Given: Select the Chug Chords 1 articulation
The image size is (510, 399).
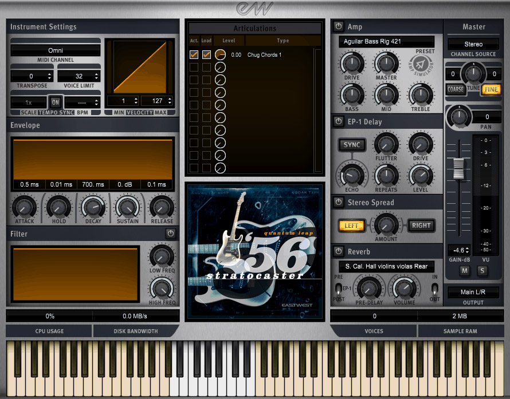Looking at the screenshot, I should pos(264,55).
